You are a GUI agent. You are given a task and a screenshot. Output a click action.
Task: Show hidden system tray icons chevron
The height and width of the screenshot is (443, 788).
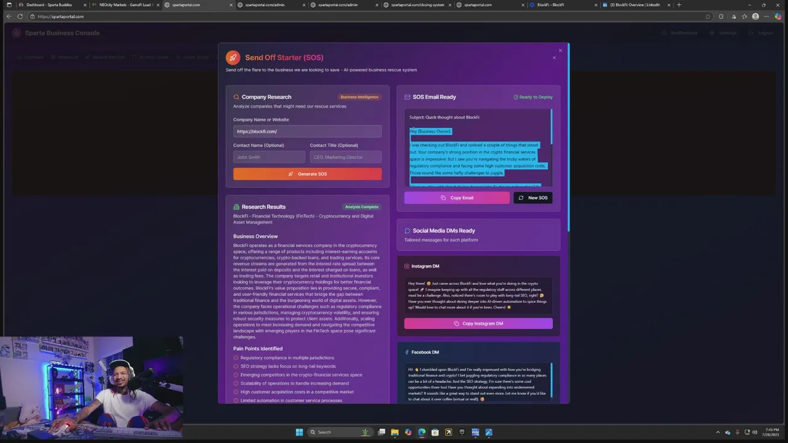[x=718, y=432]
